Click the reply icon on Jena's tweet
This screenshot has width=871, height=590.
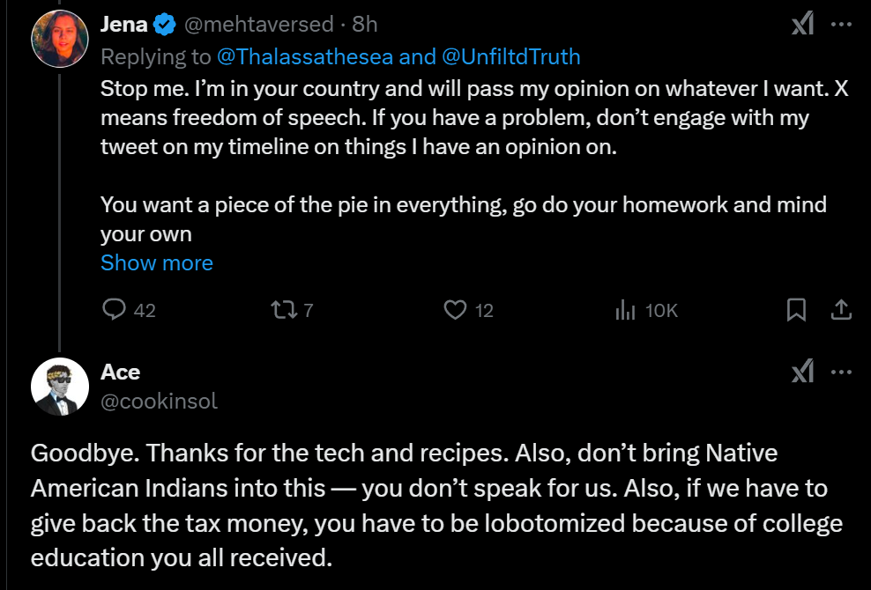[x=115, y=309]
